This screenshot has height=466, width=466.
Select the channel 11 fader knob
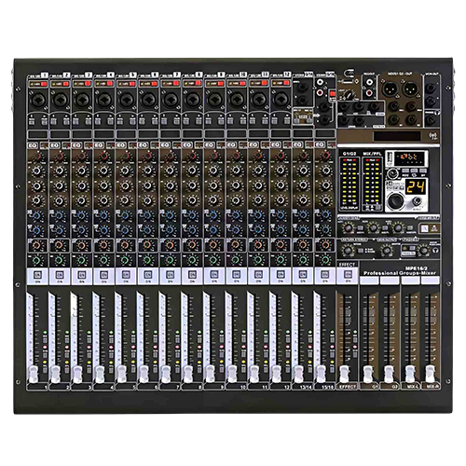(x=254, y=374)
